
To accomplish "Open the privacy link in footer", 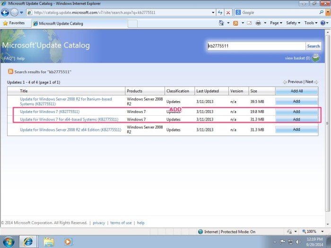I will point(99,222).
